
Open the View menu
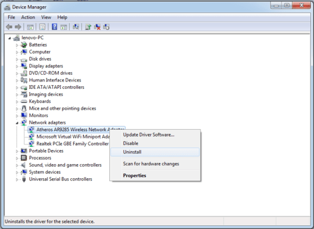pos(46,17)
